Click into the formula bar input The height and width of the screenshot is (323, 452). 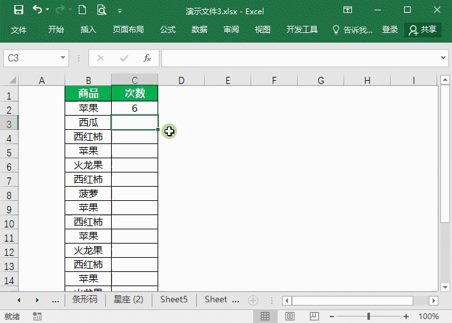pos(300,58)
